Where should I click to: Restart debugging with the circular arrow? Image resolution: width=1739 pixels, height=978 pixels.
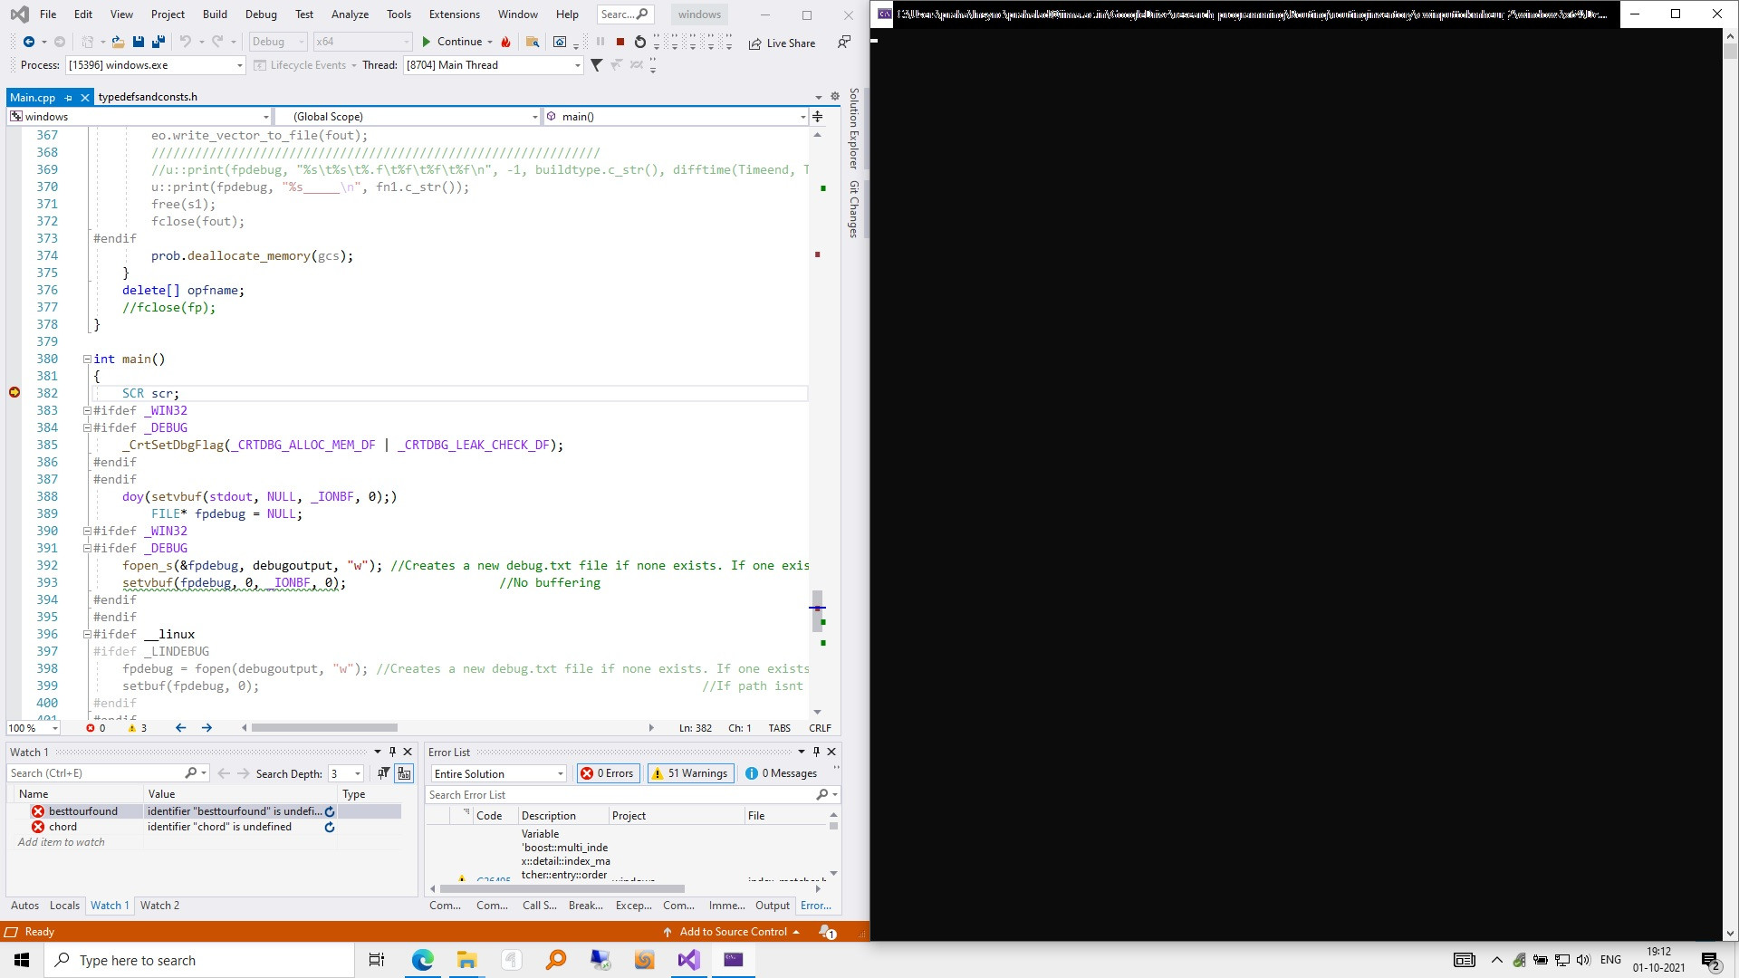(640, 42)
